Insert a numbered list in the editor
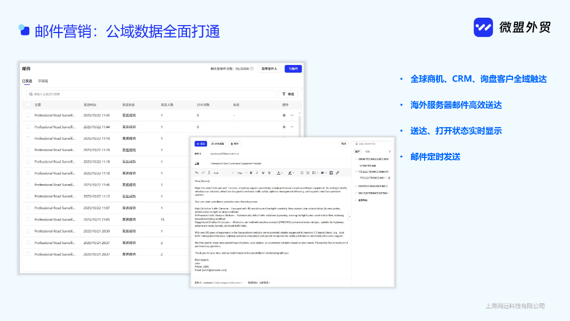The image size is (570, 321). point(308,173)
